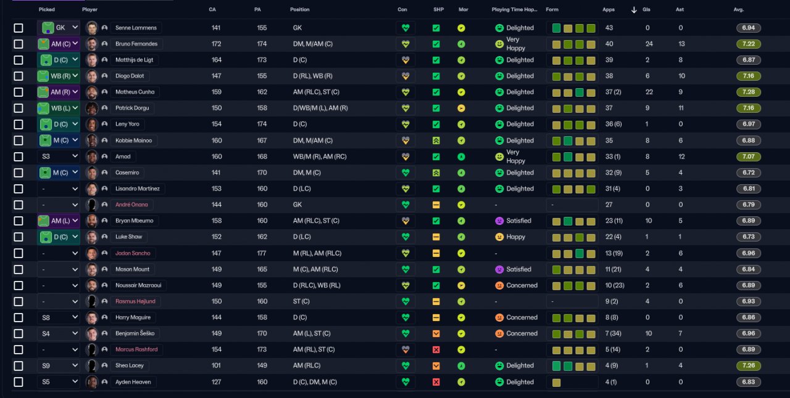Open the S3 dropdown for Amad
Screen dimensions: 790x398
59,156
